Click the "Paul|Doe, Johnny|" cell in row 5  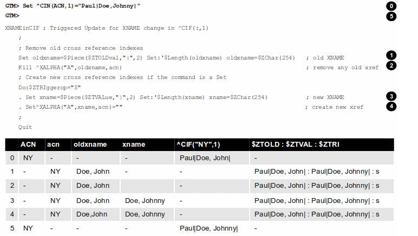click(208, 228)
